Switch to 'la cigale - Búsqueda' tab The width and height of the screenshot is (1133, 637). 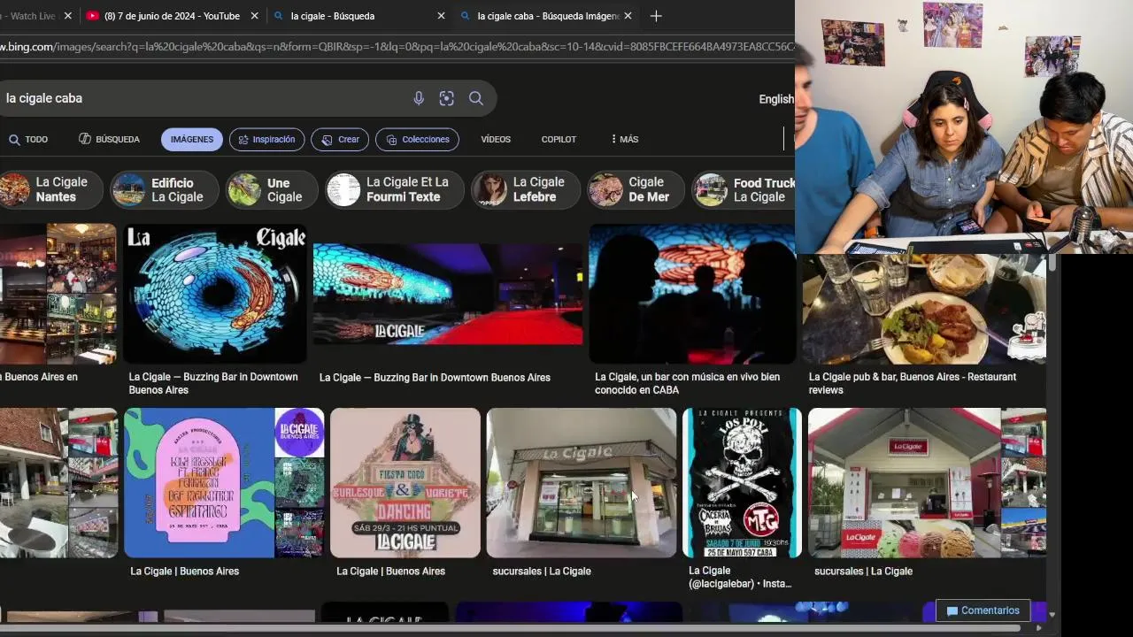[x=358, y=16]
